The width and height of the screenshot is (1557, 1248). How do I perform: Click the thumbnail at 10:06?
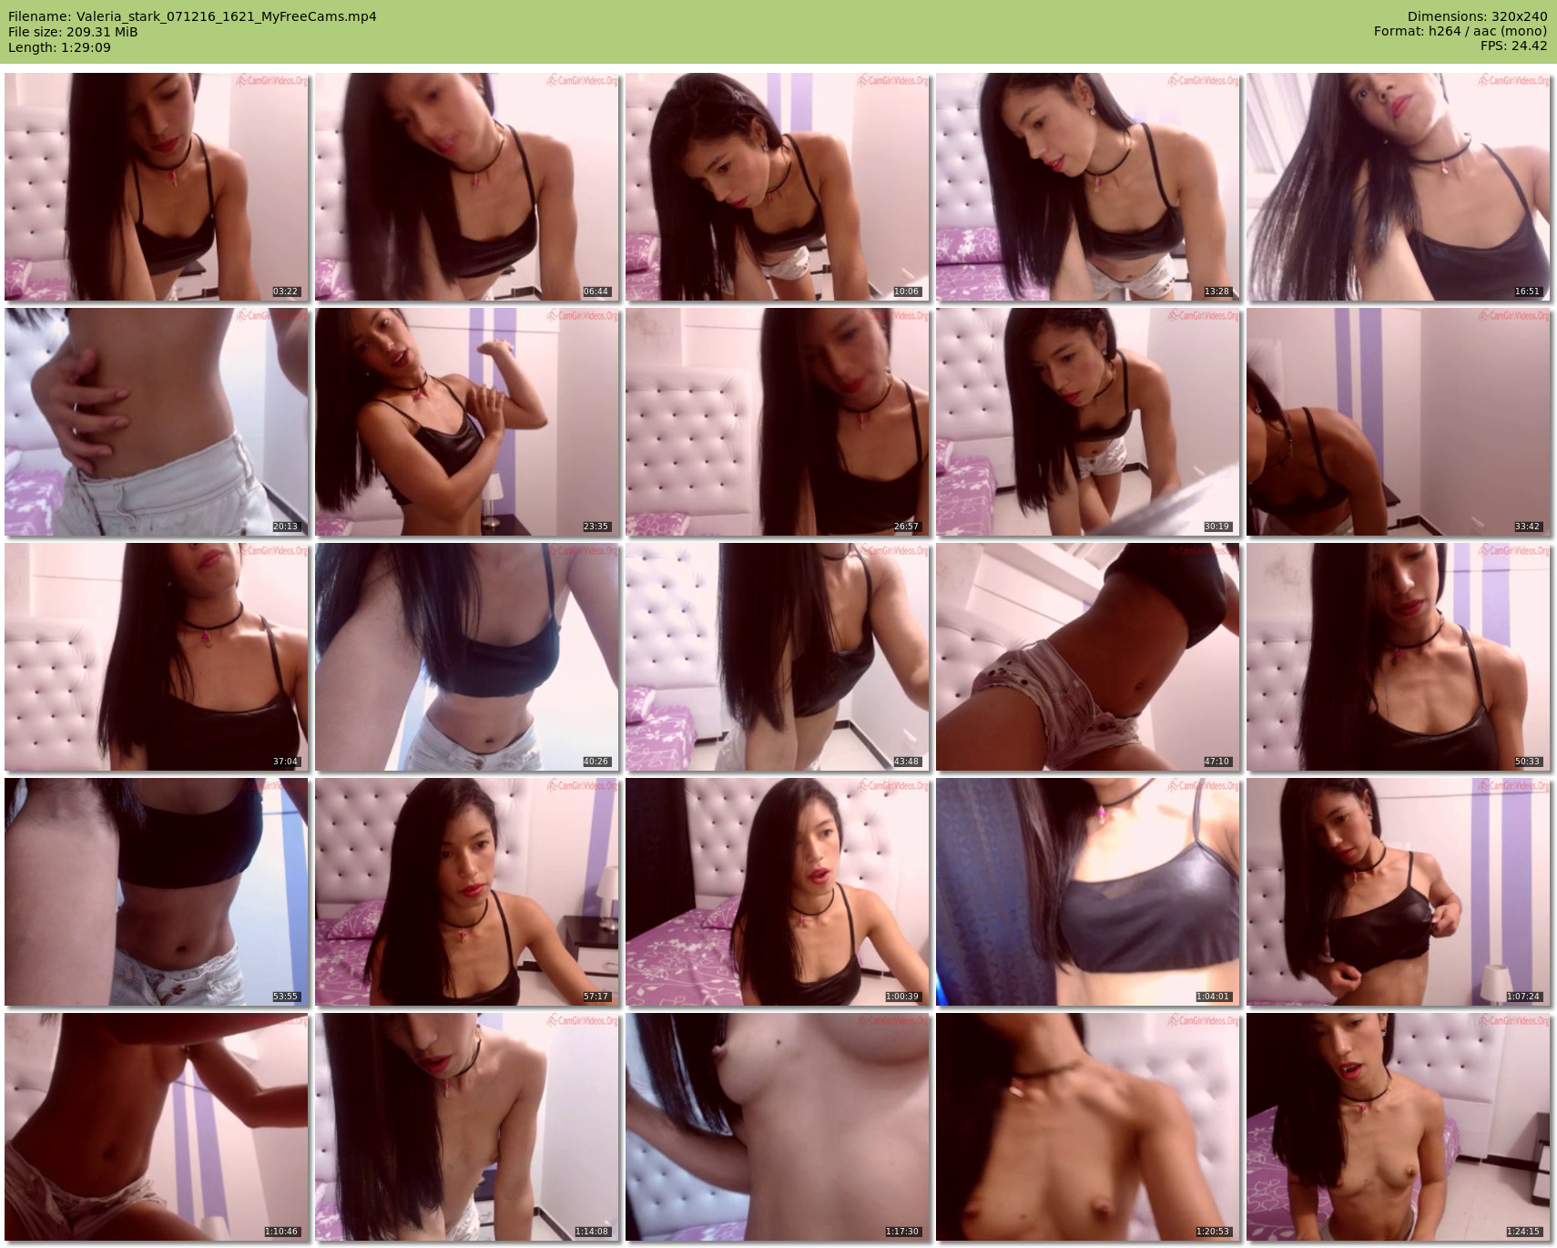[778, 187]
